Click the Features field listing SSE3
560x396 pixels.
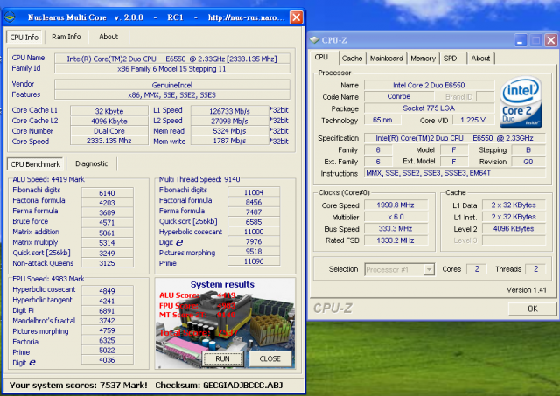[171, 95]
